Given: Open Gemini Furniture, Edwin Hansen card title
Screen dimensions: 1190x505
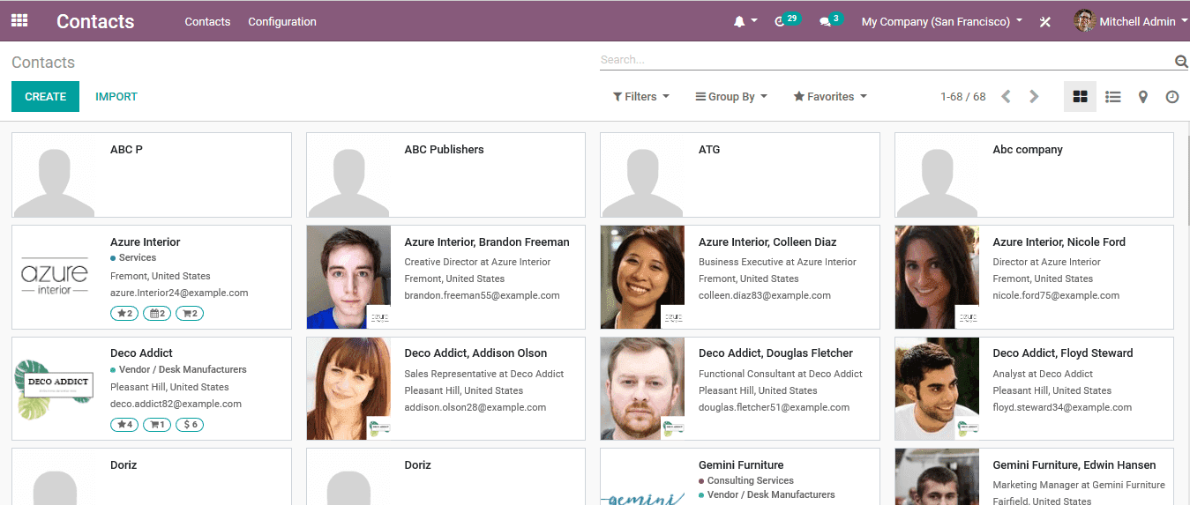Looking at the screenshot, I should (x=1074, y=465).
